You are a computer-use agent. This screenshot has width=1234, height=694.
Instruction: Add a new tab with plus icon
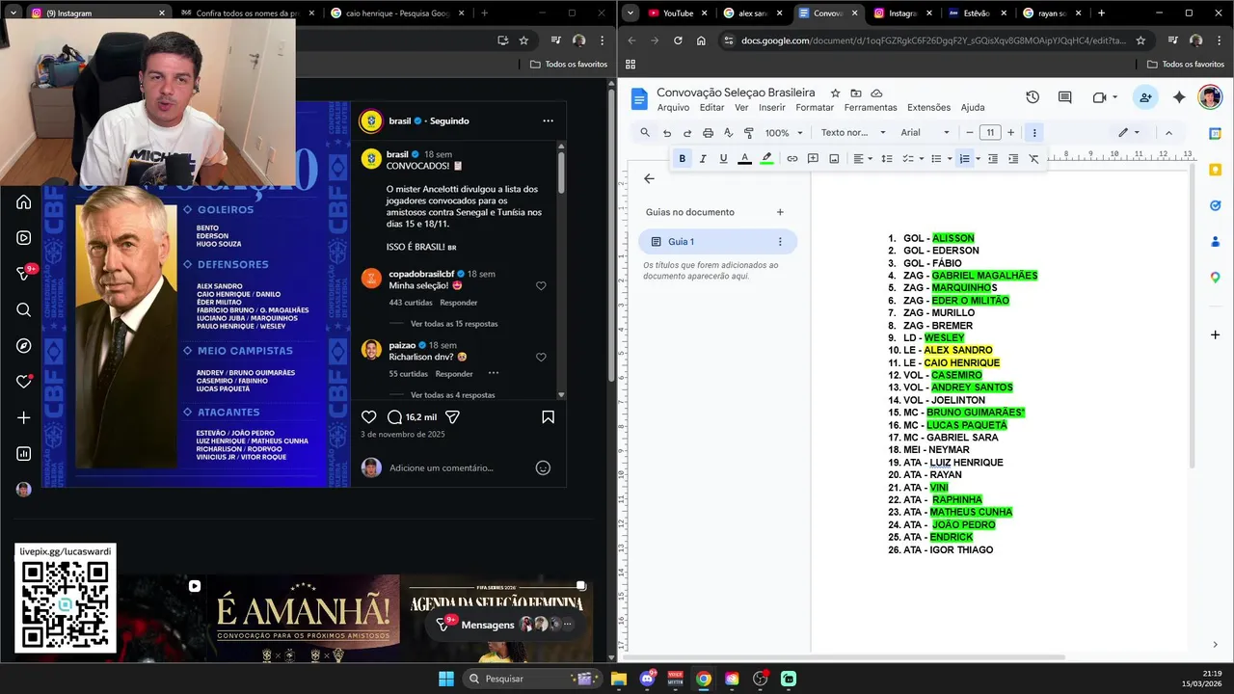coord(780,212)
